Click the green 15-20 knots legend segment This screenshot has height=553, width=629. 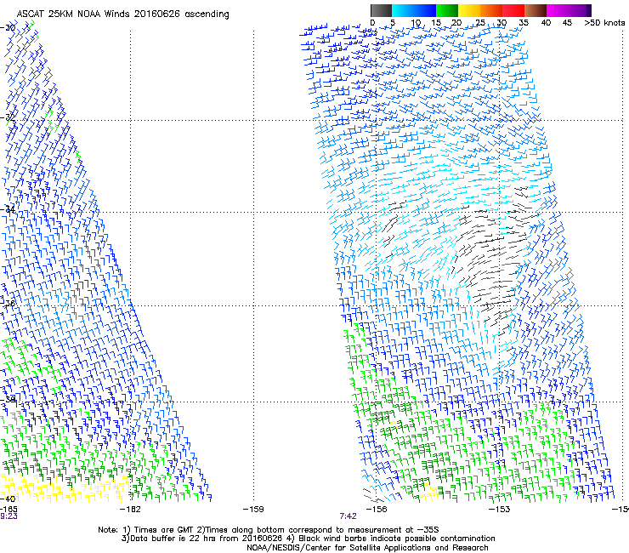pos(447,11)
